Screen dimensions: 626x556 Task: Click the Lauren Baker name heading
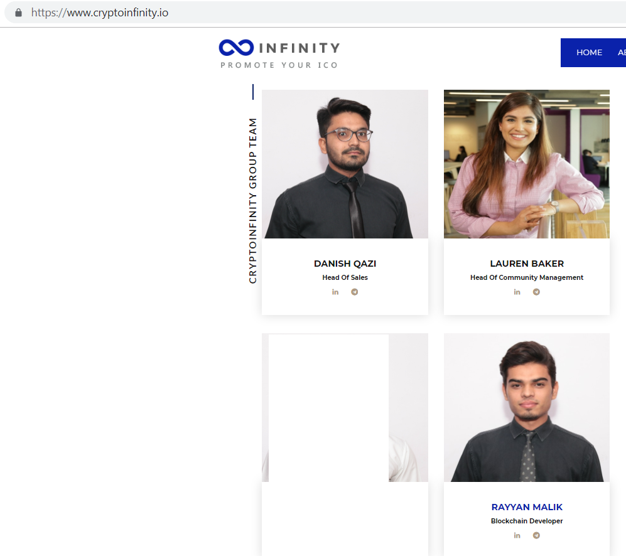pos(527,264)
